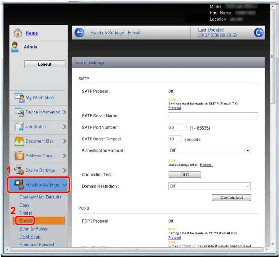
Task: Click the vertical scrollbar down arrow
Action: point(273,244)
